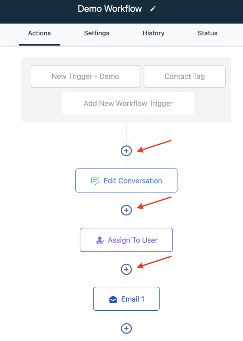Click the chat bubble icon in Edit Conversation
The width and height of the screenshot is (243, 341).
pos(95,181)
